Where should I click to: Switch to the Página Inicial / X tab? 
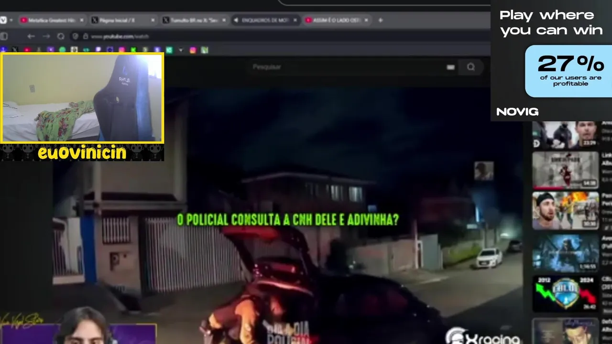(122, 20)
